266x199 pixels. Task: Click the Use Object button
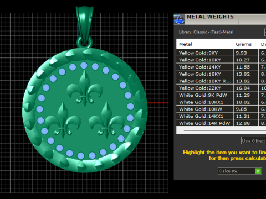(x=253, y=141)
